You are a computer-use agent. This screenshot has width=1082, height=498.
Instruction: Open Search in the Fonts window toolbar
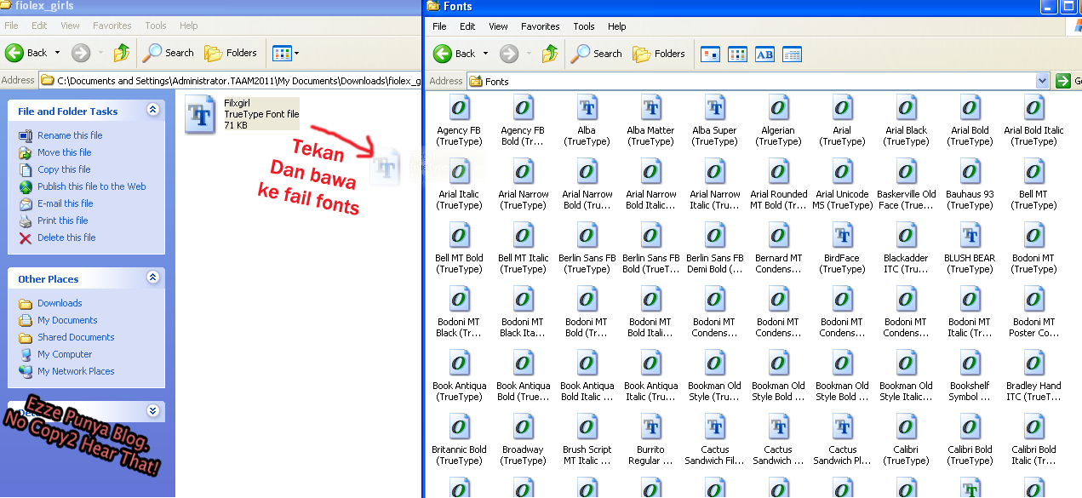[x=597, y=54]
